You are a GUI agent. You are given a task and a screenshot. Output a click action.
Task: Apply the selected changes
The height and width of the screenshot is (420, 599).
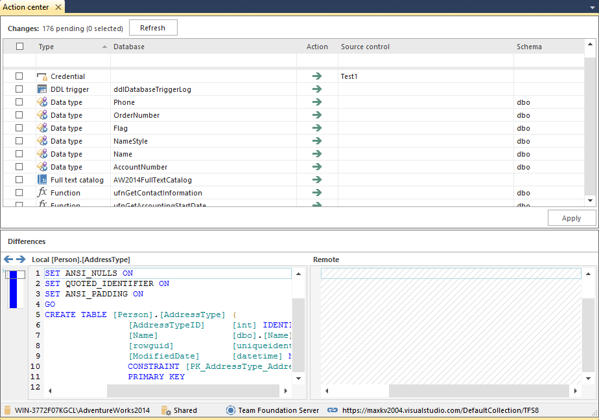(x=572, y=217)
